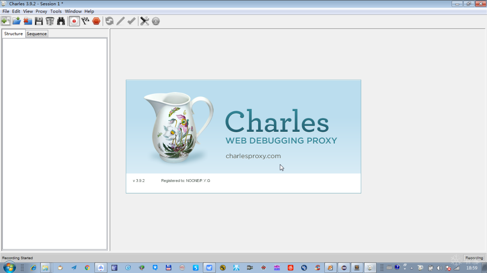Image resolution: width=487 pixels, height=273 pixels.
Task: Open Google Chrome from the taskbar
Action: click(x=87, y=267)
